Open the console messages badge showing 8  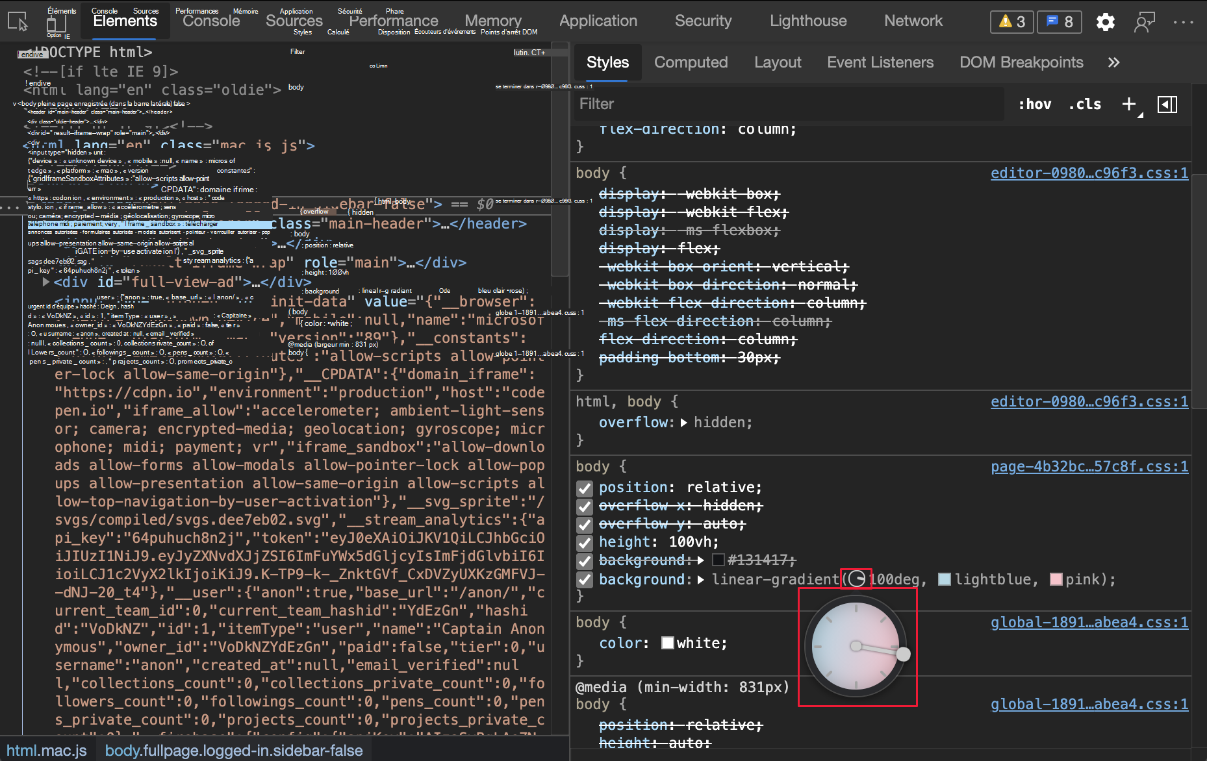coord(1059,21)
